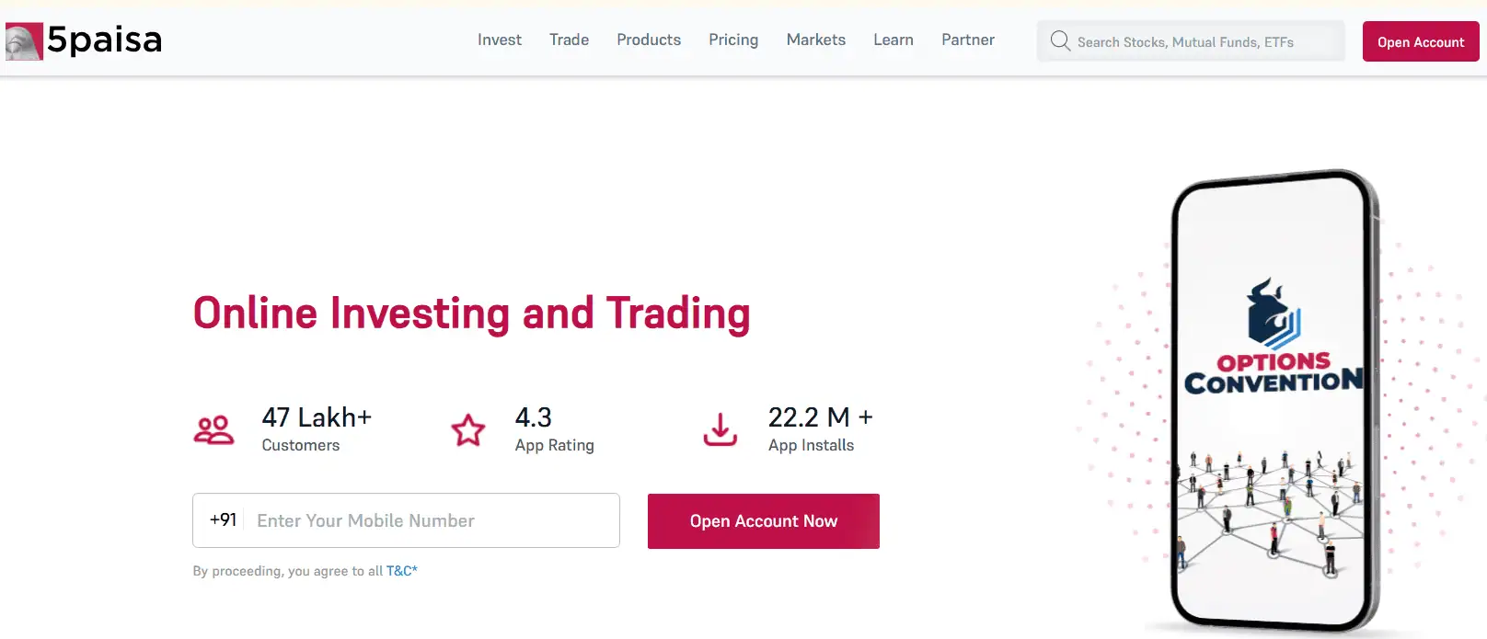Image resolution: width=1487 pixels, height=639 pixels.
Task: Open the Learn menu
Action: (x=893, y=40)
